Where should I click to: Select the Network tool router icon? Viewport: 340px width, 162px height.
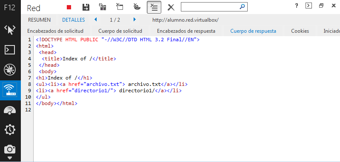[x=10, y=90]
